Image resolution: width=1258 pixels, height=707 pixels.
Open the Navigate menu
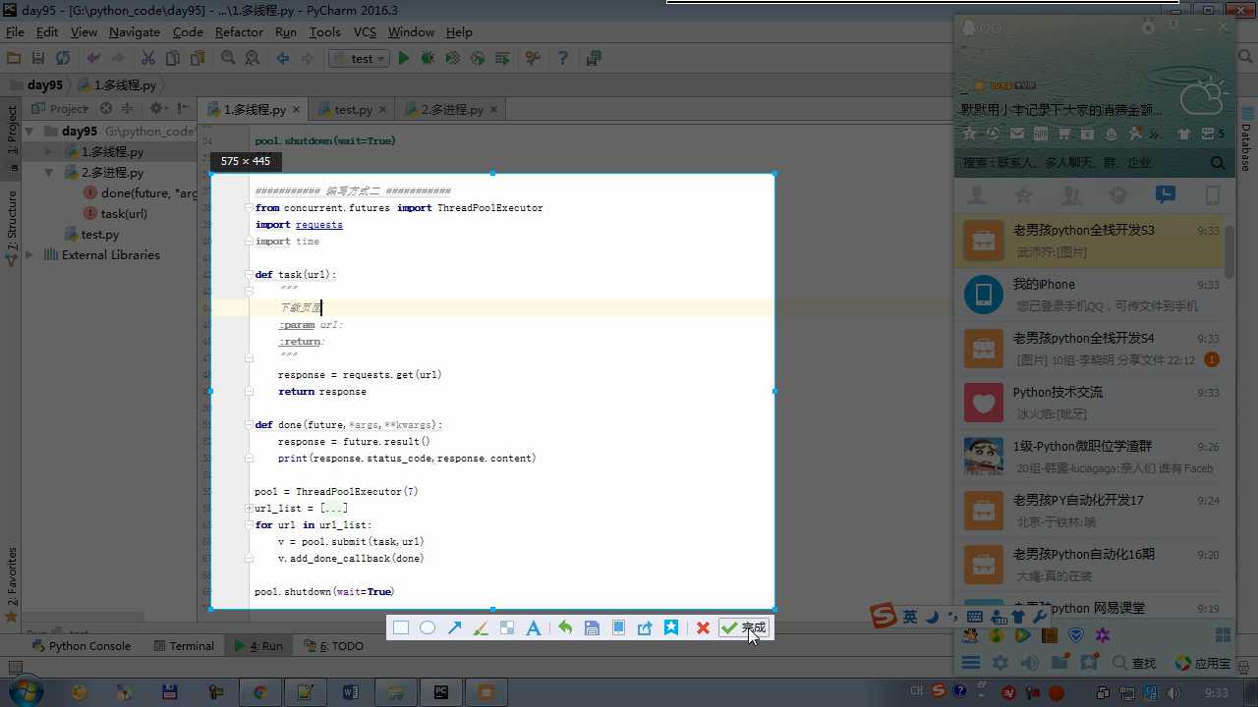click(x=135, y=32)
